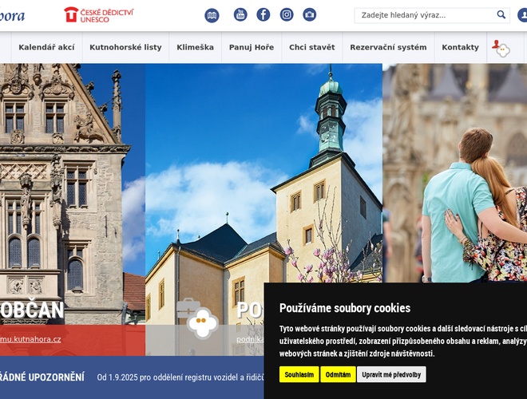Go to Kutnohorské listy menu item

[x=125, y=48]
